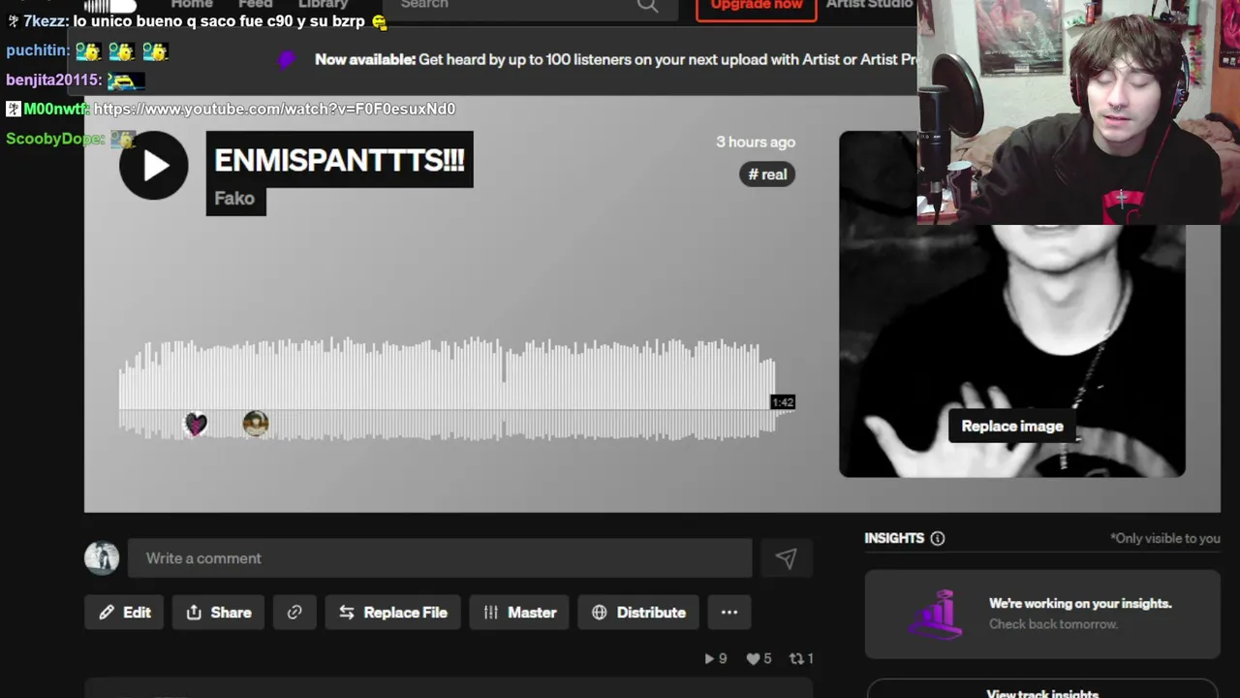Open Artist Studio
The height and width of the screenshot is (698, 1240).
(869, 5)
